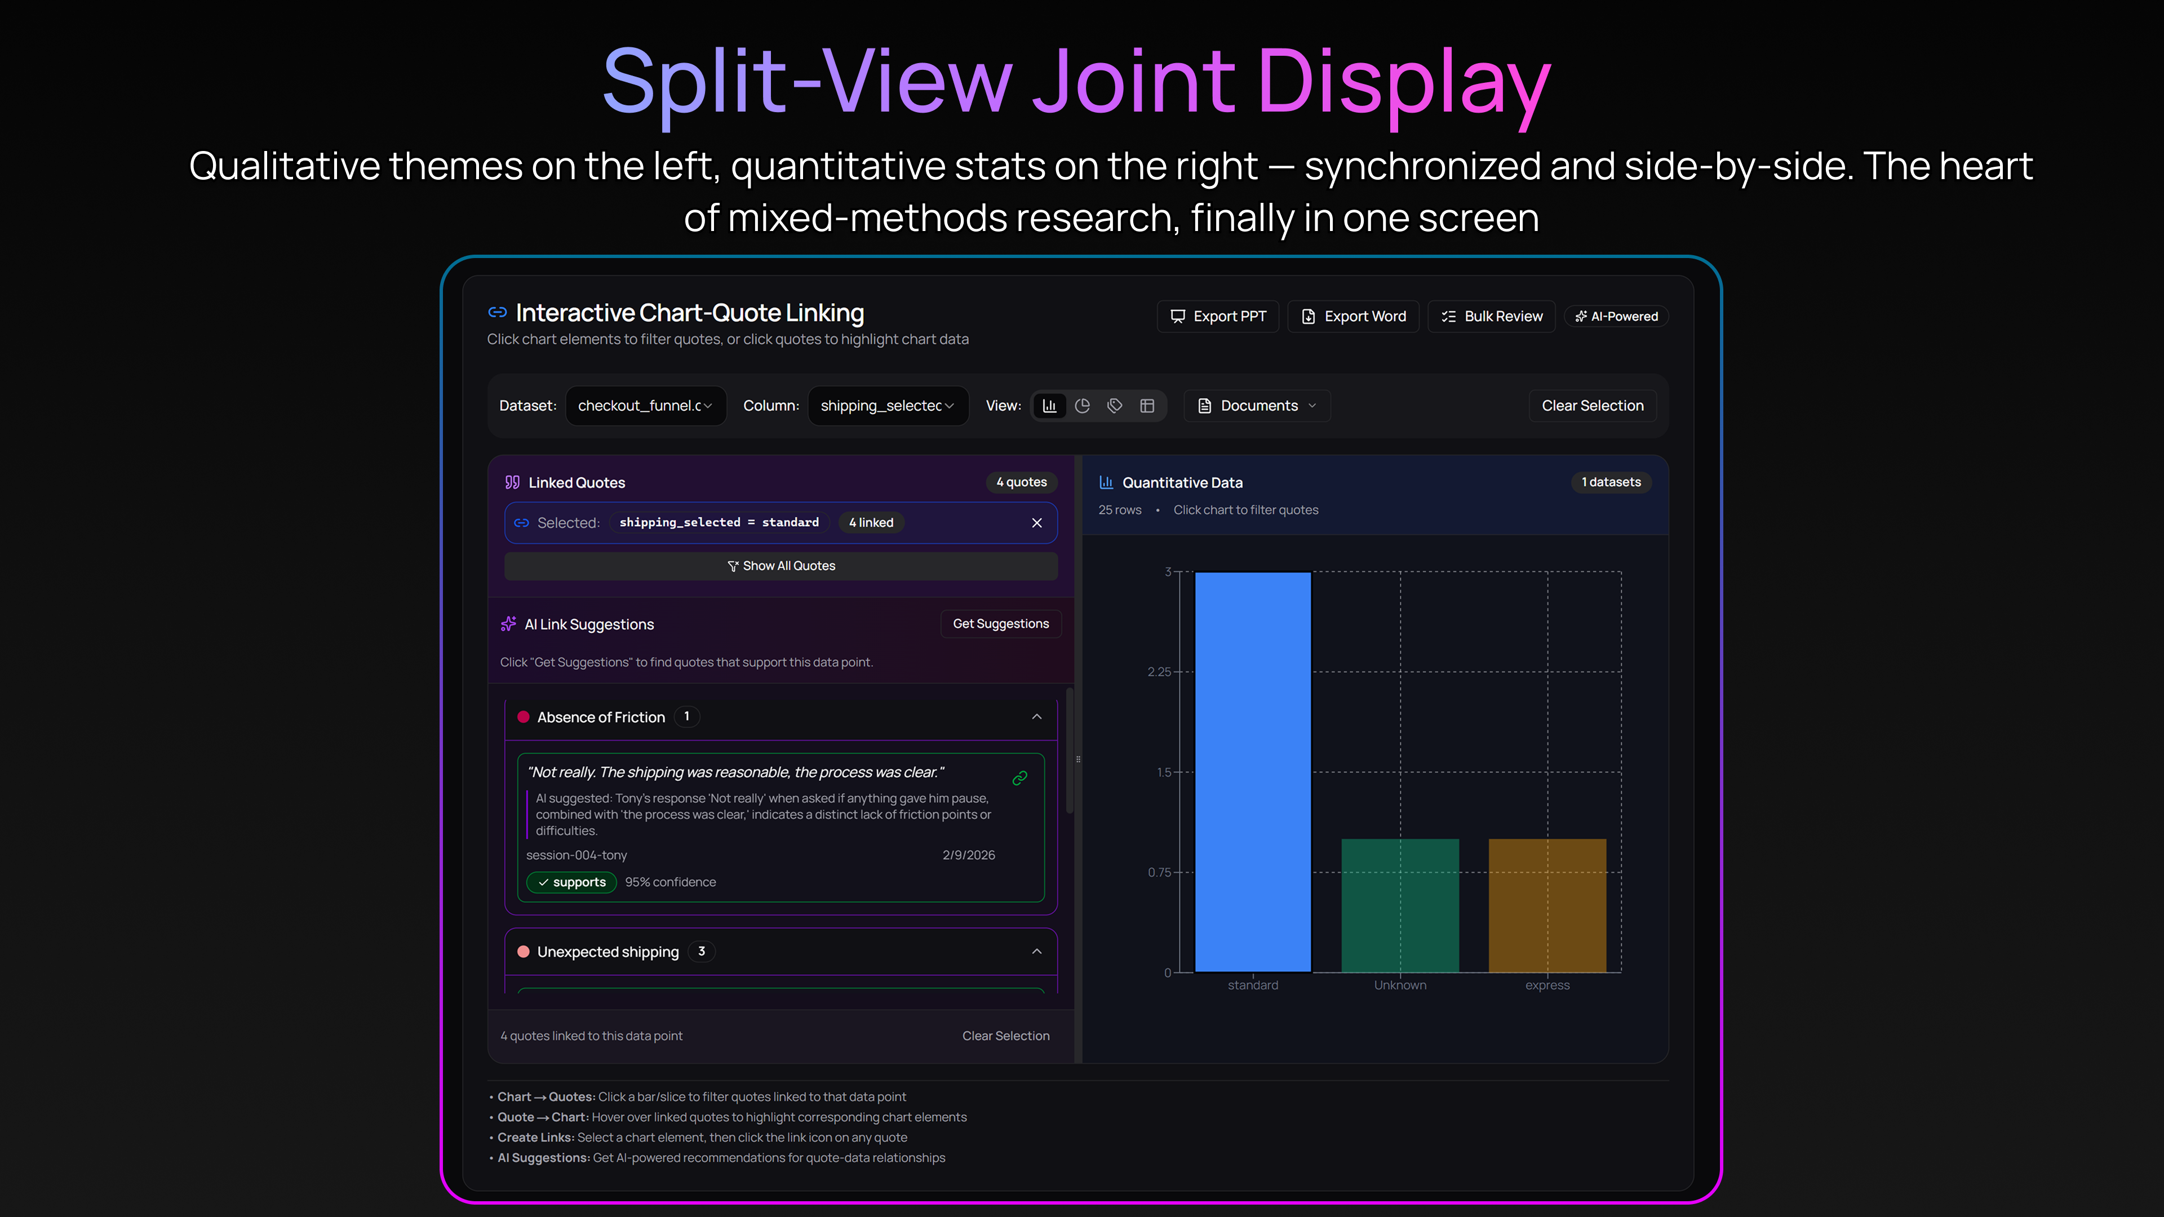Open the Documents dropdown
The width and height of the screenshot is (2164, 1217).
point(1257,406)
